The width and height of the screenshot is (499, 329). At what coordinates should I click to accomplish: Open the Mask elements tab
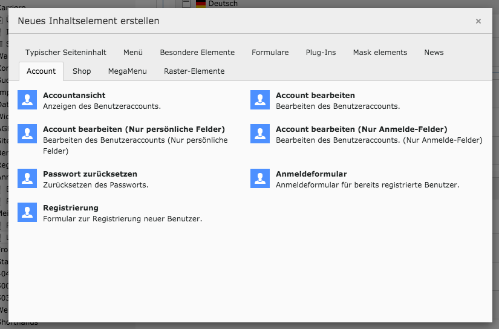(380, 53)
